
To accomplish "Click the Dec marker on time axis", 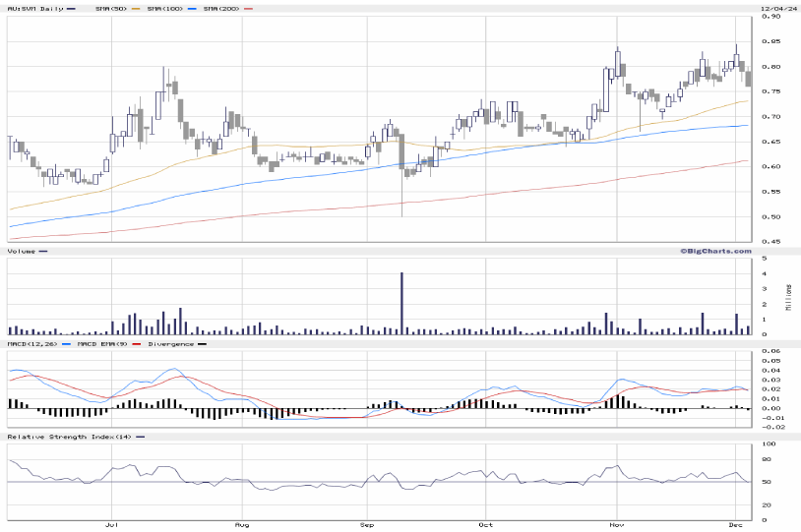I will (x=738, y=527).
